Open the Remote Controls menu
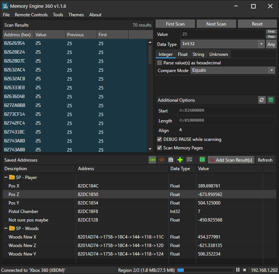This screenshot has width=279, height=274. (x=31, y=15)
